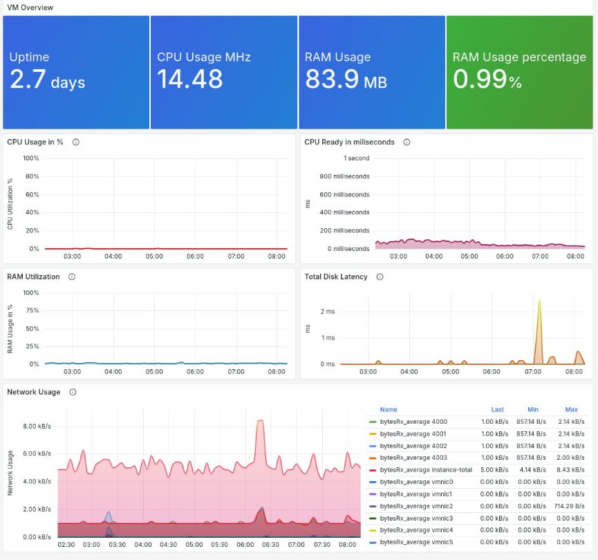
Task: Collapse the VM Overview row
Action: pos(28,8)
